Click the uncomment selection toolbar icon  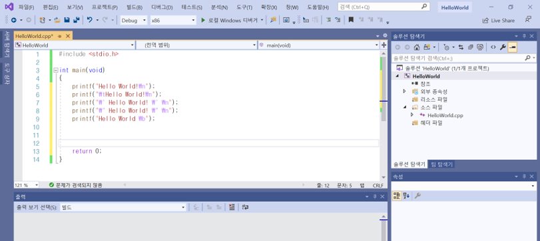tap(338, 20)
